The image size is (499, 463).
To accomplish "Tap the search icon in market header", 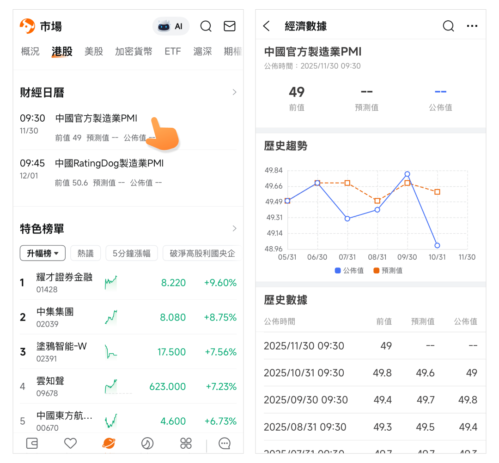I will click(x=206, y=26).
